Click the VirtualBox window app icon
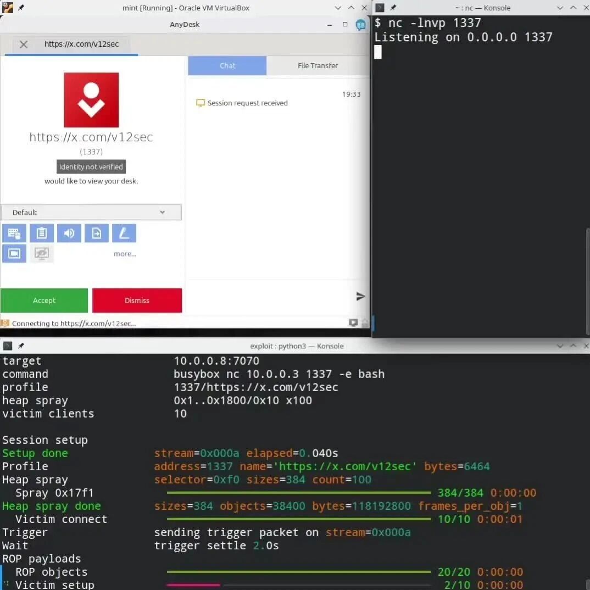Screen dimensions: 590x590 pos(7,8)
